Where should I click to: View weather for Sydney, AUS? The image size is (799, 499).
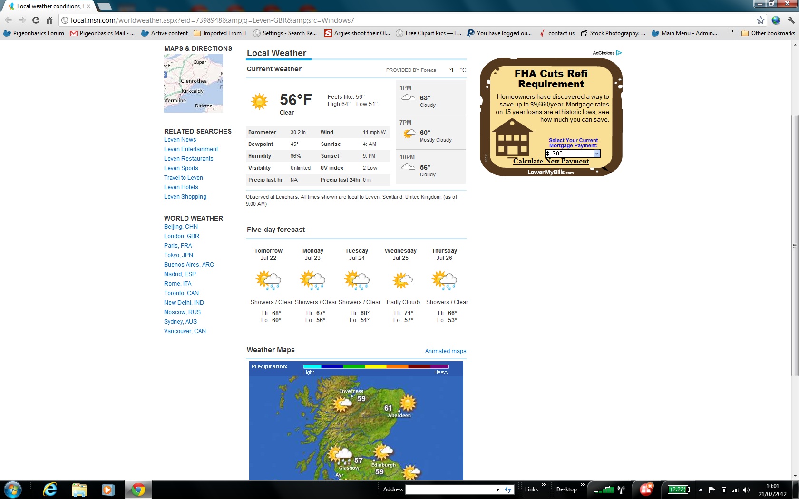pyautogui.click(x=180, y=322)
